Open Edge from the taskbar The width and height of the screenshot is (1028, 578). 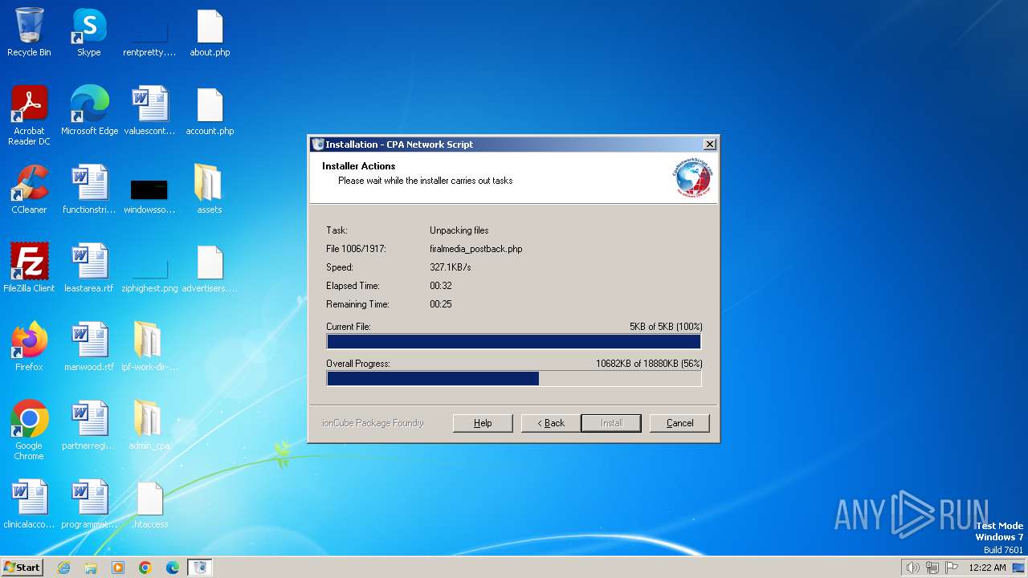click(173, 568)
